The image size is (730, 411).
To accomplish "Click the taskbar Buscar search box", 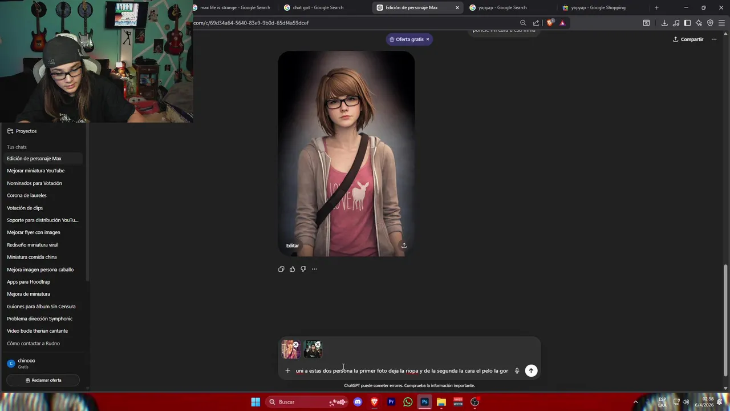I will pos(308,402).
